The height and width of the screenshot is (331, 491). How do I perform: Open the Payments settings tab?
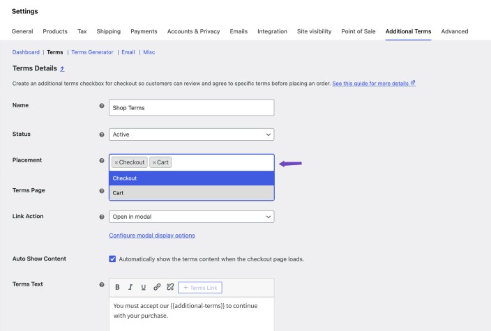coord(144,31)
